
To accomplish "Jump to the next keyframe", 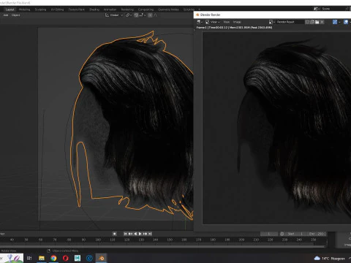I will pyautogui.click(x=145, y=234).
